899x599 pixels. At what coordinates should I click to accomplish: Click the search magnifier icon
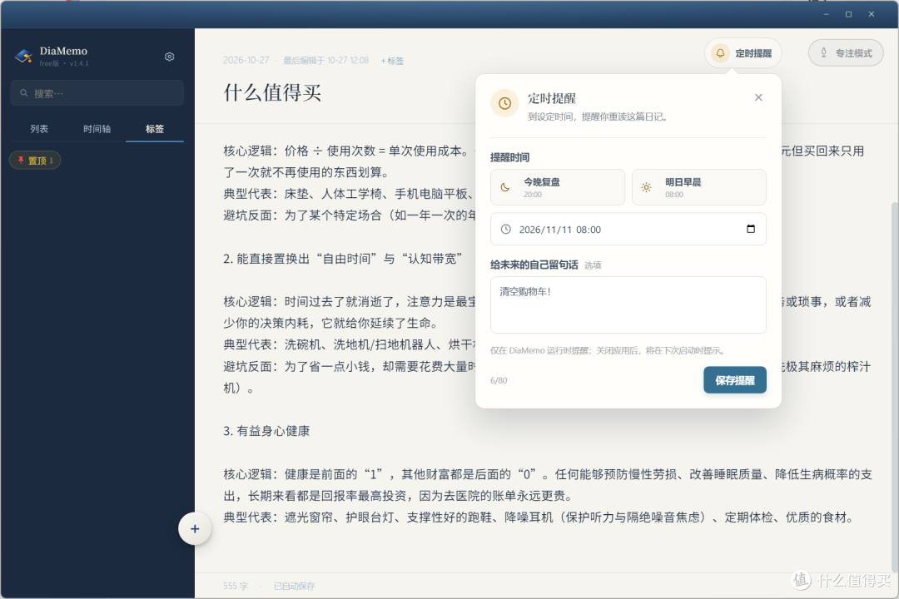(24, 93)
